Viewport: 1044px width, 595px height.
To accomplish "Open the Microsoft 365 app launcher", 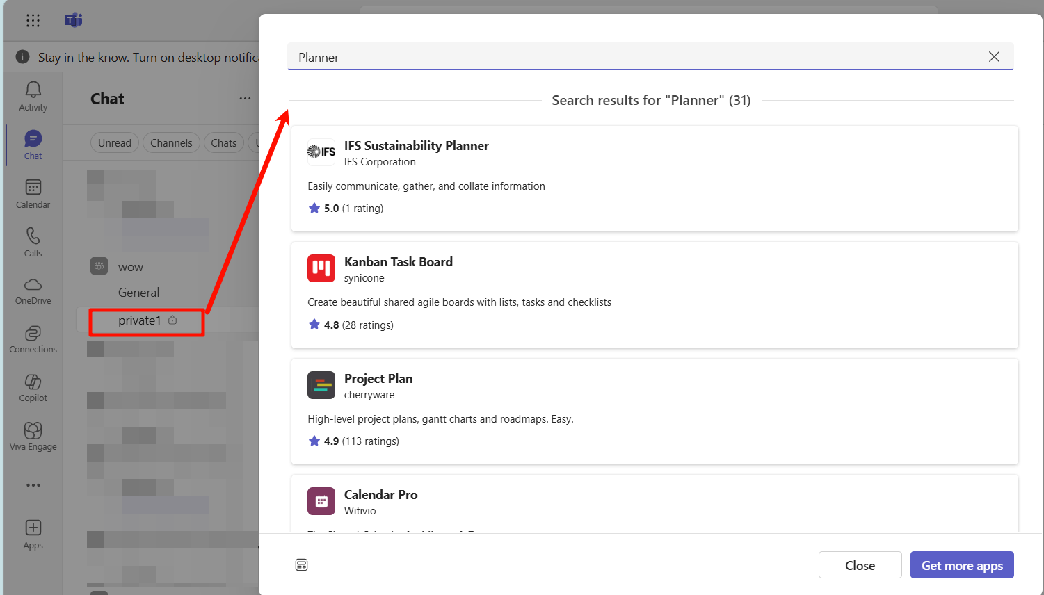I will pos(33,20).
